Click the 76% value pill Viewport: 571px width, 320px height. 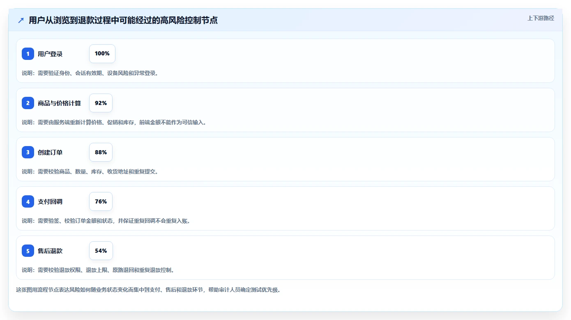(x=101, y=201)
